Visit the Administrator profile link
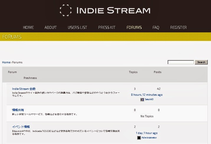The image size is (211, 144). pyautogui.click(x=149, y=138)
